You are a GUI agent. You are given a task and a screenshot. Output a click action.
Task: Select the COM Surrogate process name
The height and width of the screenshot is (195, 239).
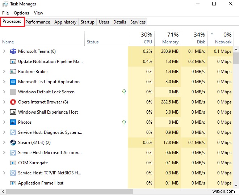tap(33, 163)
